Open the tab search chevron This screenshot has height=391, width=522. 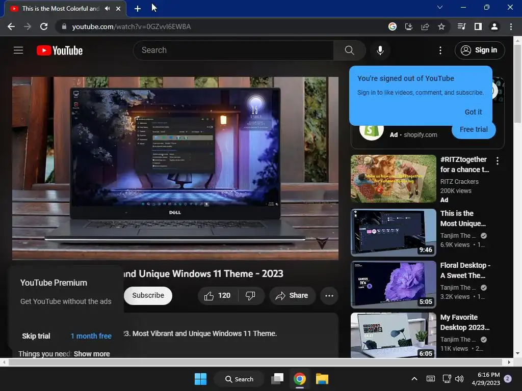tap(439, 7)
